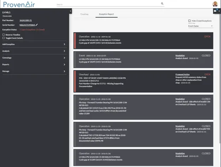
Task: Check Toggle Event Details box
Action: coord(4,38)
